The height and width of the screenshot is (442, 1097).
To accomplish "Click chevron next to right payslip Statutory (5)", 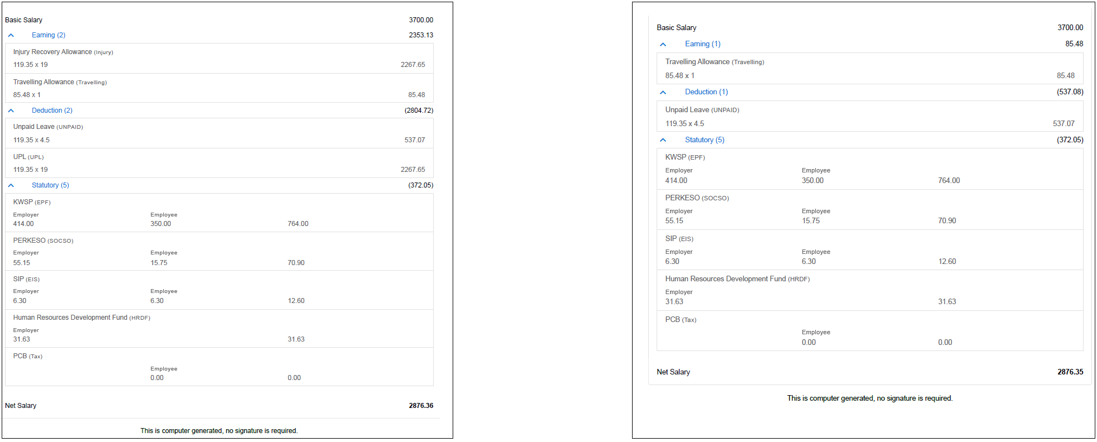I will pos(663,140).
